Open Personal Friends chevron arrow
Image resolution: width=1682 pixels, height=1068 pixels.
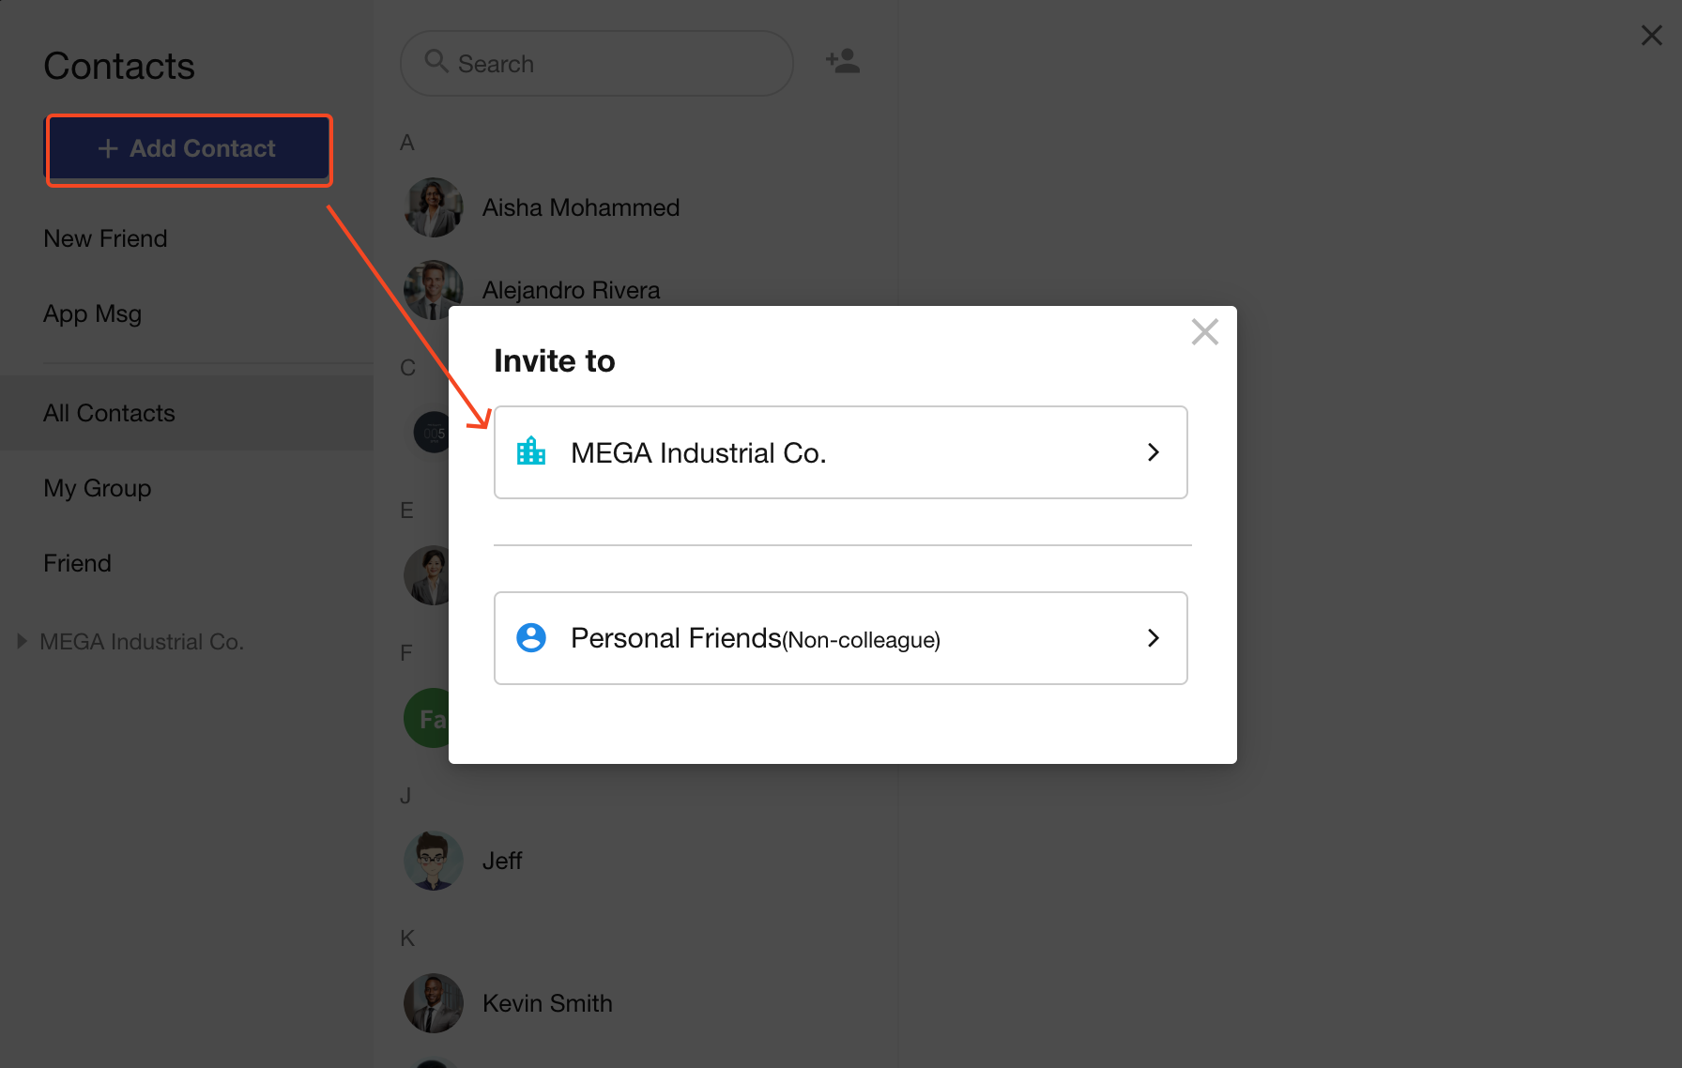pos(1154,638)
